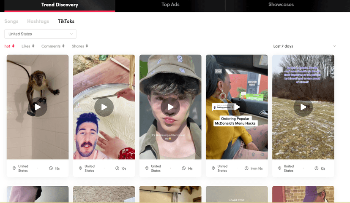The height and width of the screenshot is (203, 350).
Task: Select the Songs sub-tab
Action: 11,21
